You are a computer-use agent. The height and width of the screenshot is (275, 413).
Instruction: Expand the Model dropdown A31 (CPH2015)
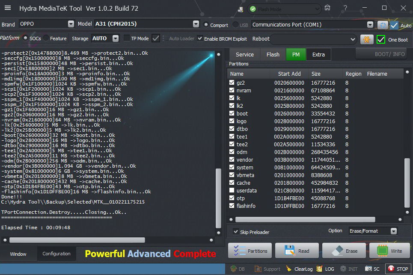[146, 24]
